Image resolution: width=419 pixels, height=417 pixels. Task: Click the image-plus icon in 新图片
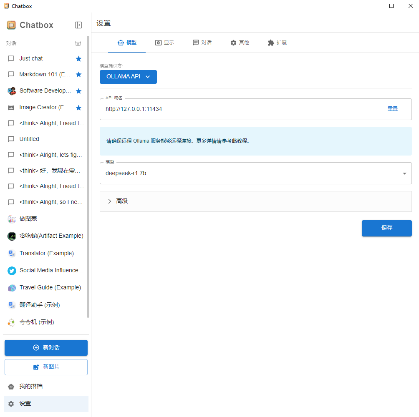(36, 367)
